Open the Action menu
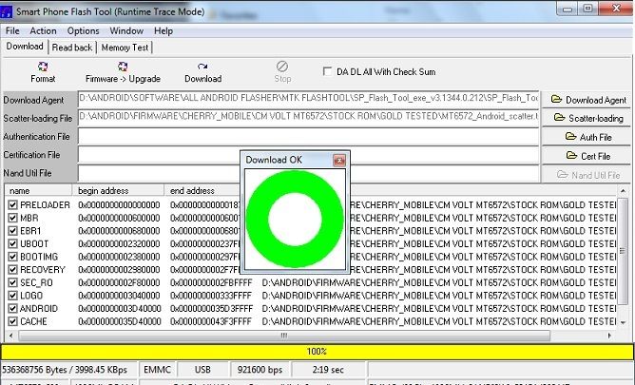635x385 pixels. [43, 30]
